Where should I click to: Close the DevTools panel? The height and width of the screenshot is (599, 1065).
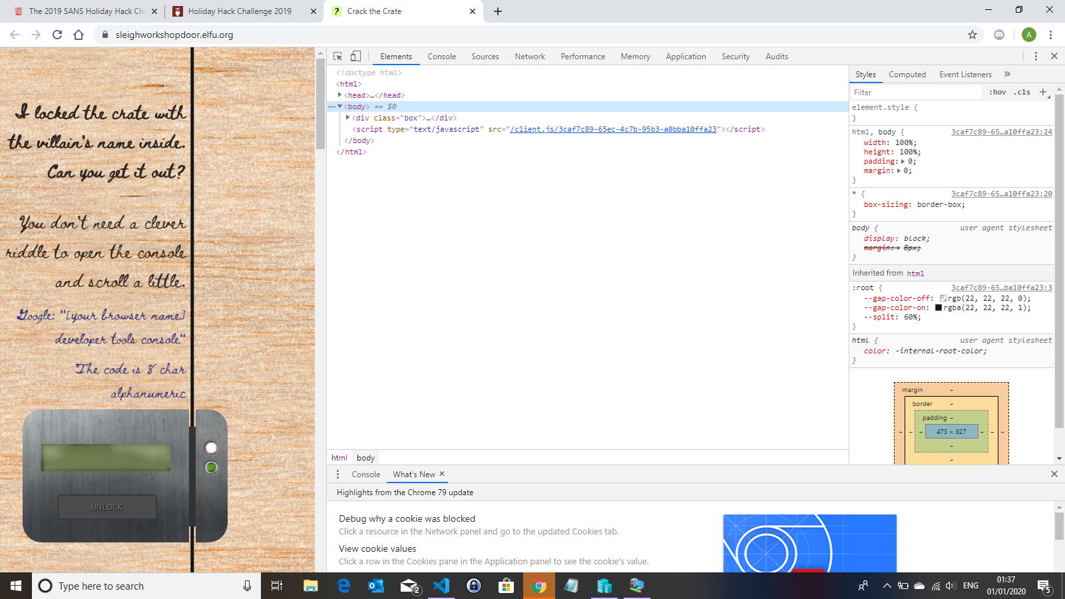pyautogui.click(x=1054, y=57)
